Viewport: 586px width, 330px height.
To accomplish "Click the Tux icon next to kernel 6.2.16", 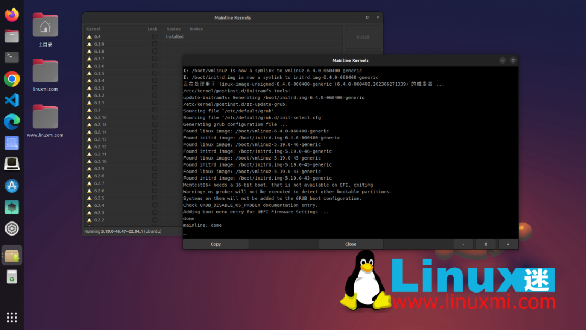I will coord(89,117).
